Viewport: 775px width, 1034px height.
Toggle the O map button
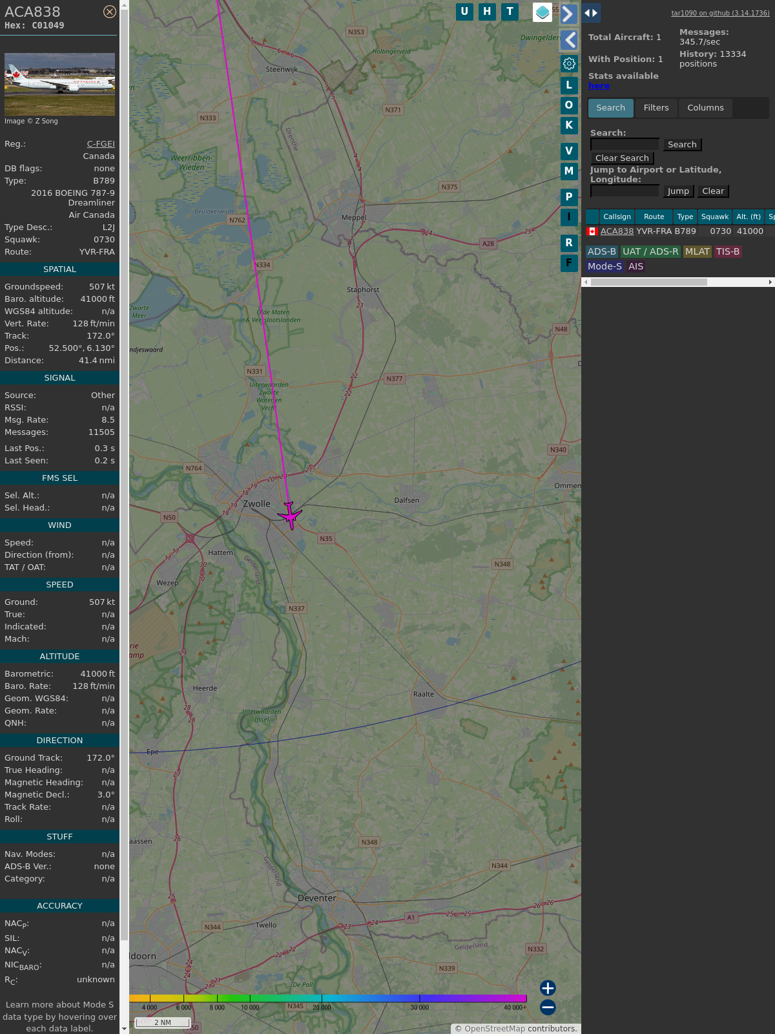(x=569, y=105)
